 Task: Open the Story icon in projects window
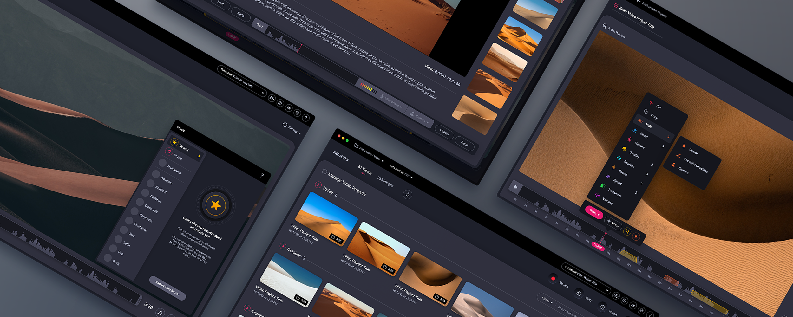point(579,293)
